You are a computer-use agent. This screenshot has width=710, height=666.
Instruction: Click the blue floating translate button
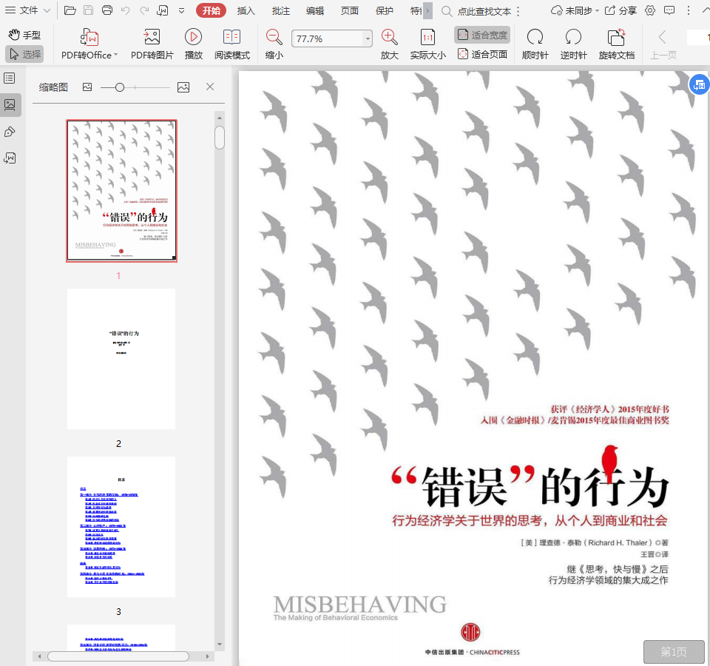[700, 84]
